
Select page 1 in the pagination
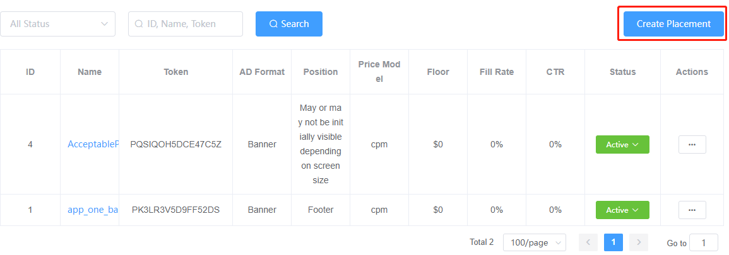pos(613,242)
